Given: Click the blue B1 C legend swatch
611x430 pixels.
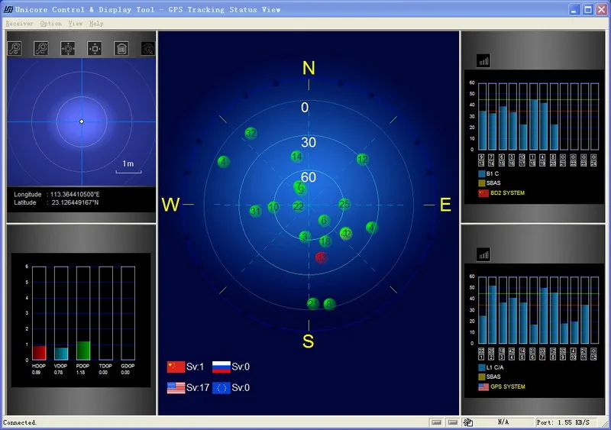Looking at the screenshot, I should tap(483, 173).
